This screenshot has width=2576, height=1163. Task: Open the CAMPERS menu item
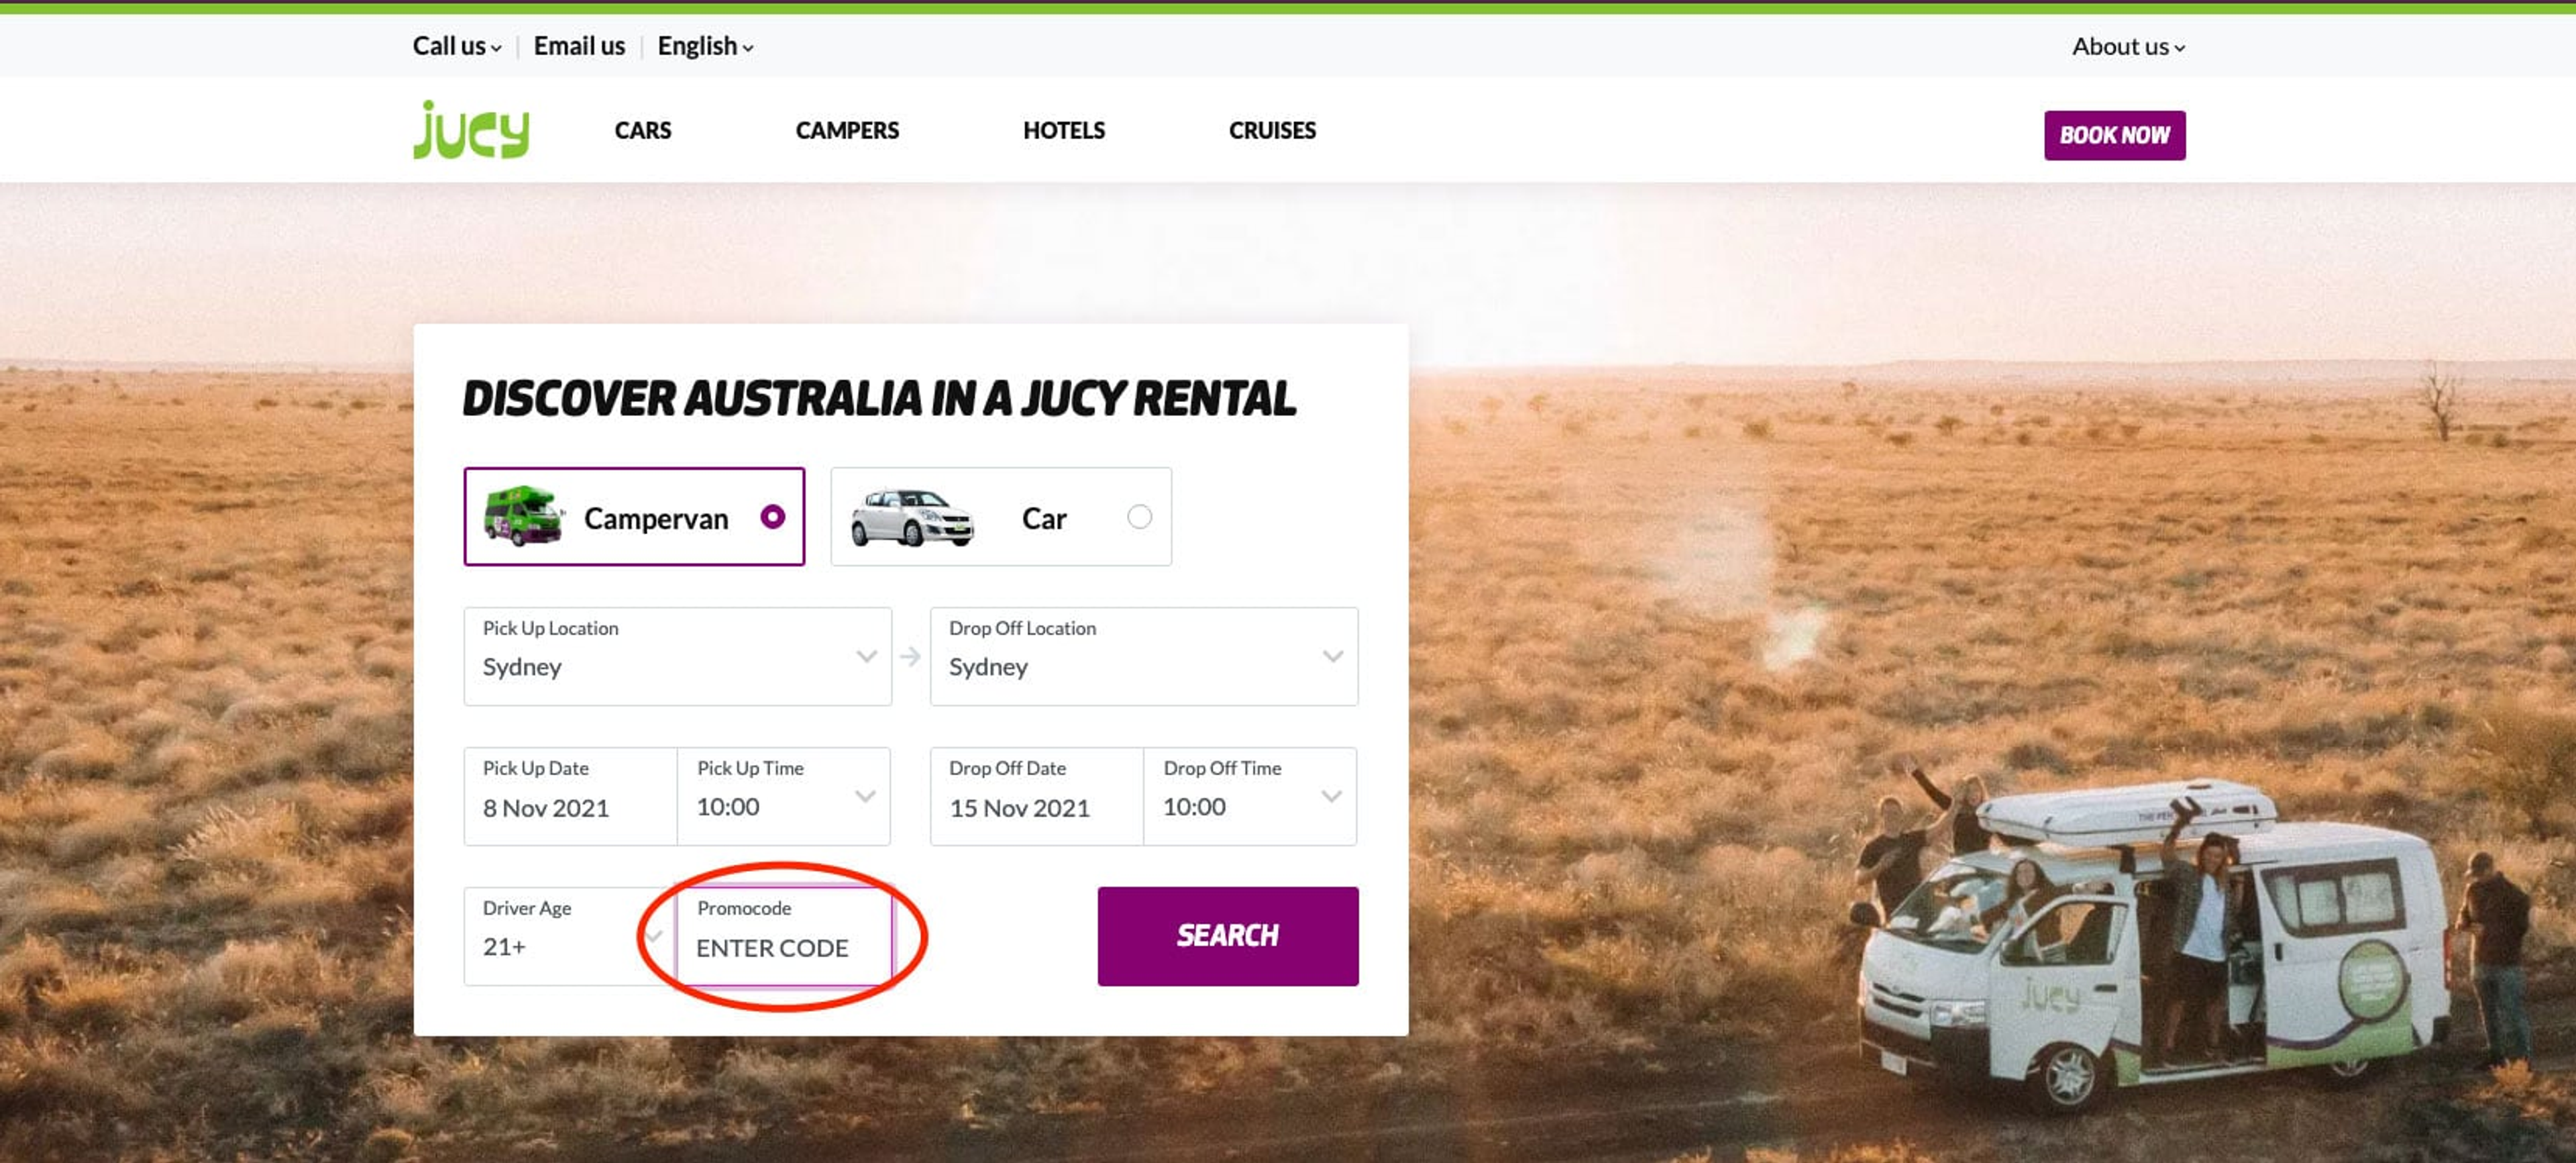(847, 131)
